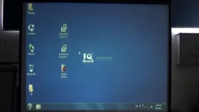This screenshot has height=112, width=199.
Task: Launch the IQBoard DVT Drivers shortcut
Action: tap(64, 31)
